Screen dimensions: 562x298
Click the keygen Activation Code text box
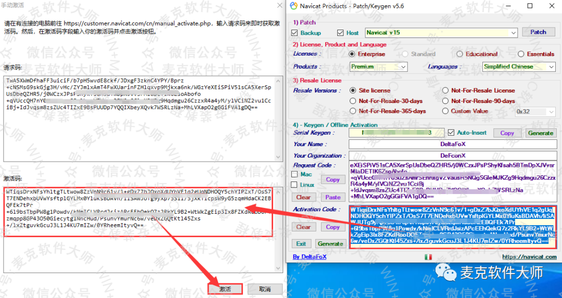coord(453,227)
